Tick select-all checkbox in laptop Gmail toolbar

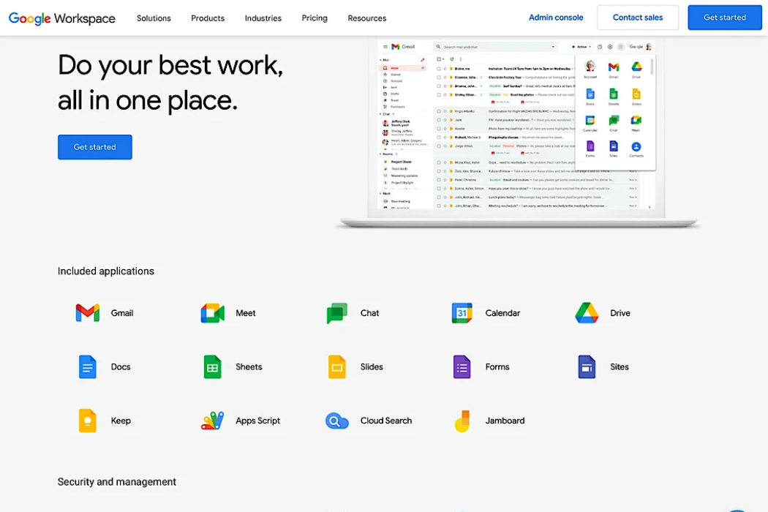click(x=439, y=59)
